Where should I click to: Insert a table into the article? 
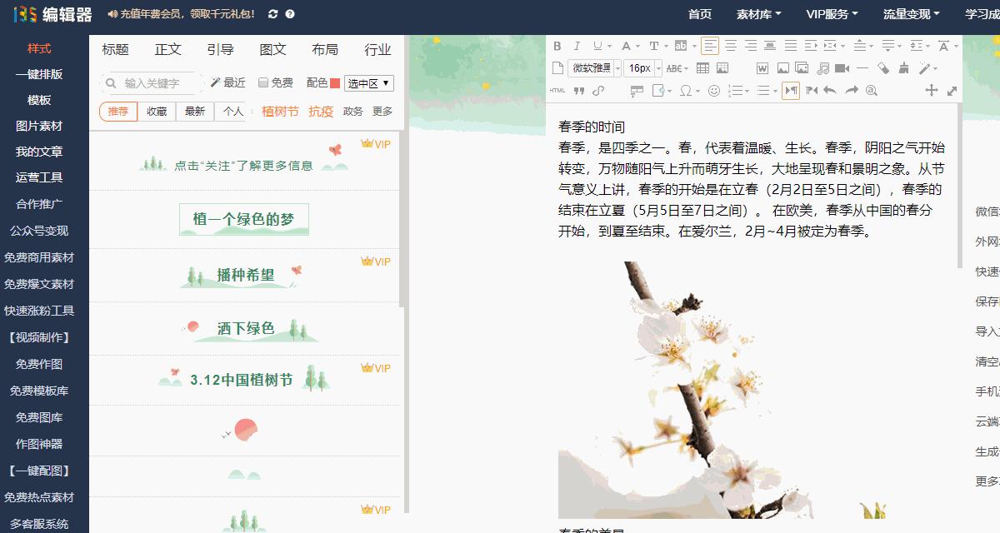pos(702,68)
